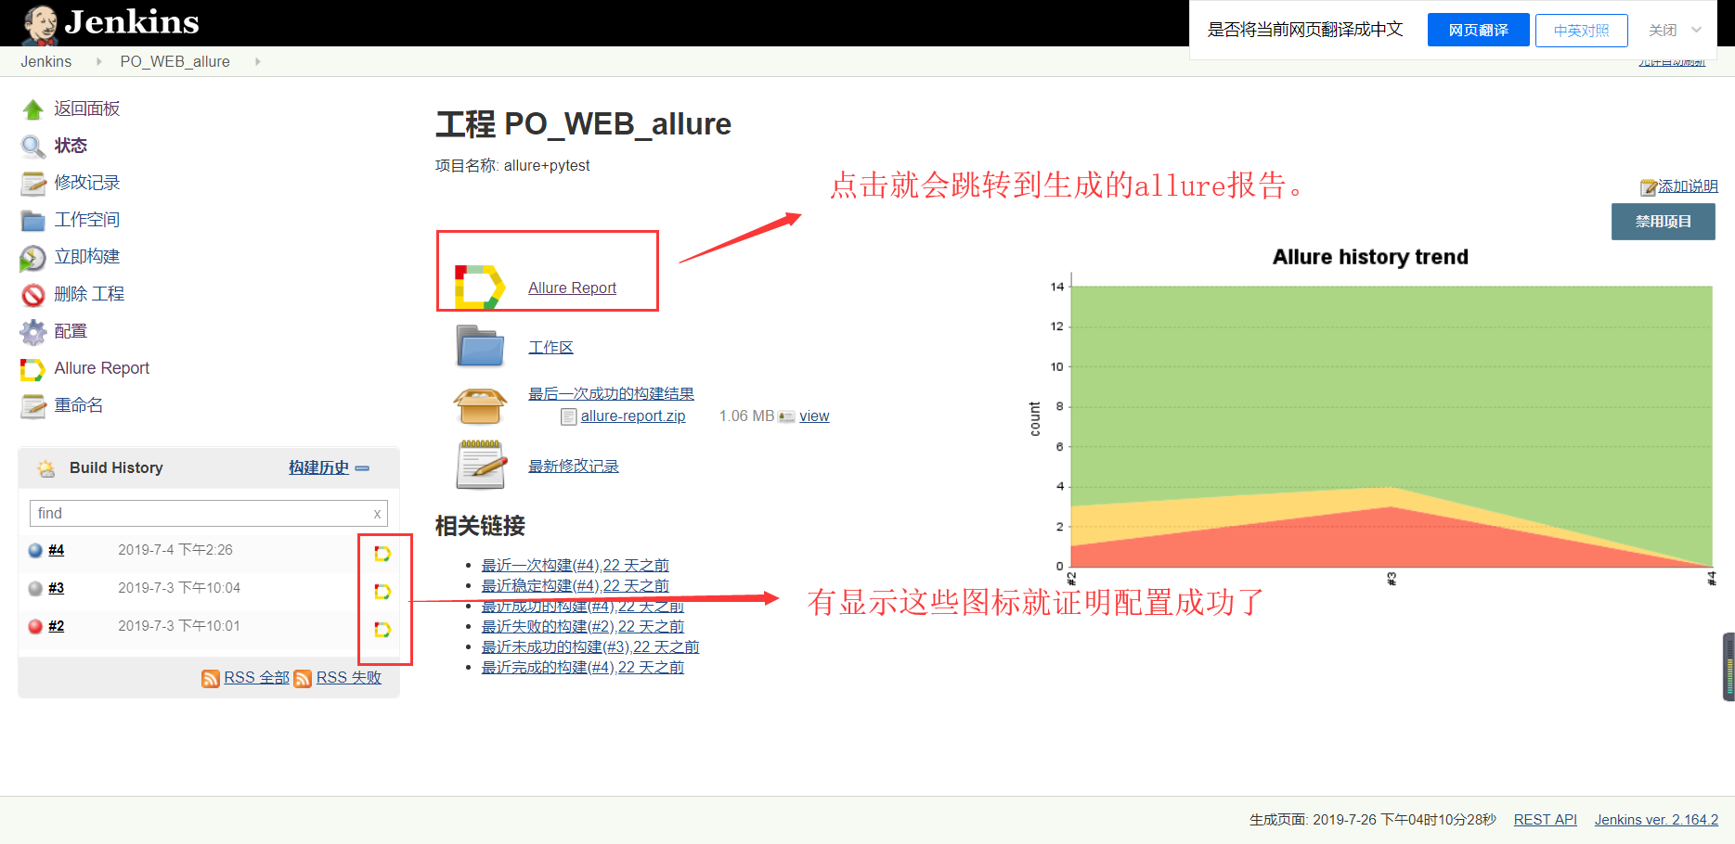This screenshot has width=1735, height=844.
Task: Click the 修改记录 notepad icon in sidebar
Action: coord(33,184)
